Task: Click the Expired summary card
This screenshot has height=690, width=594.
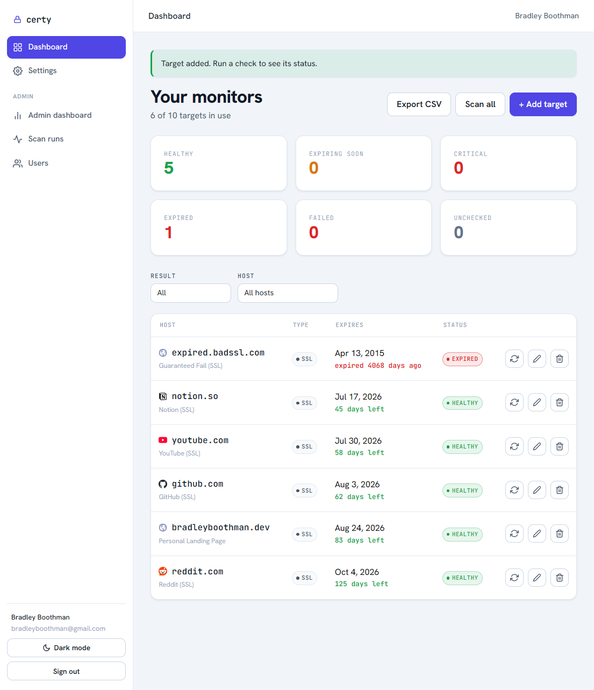Action: coord(219,227)
